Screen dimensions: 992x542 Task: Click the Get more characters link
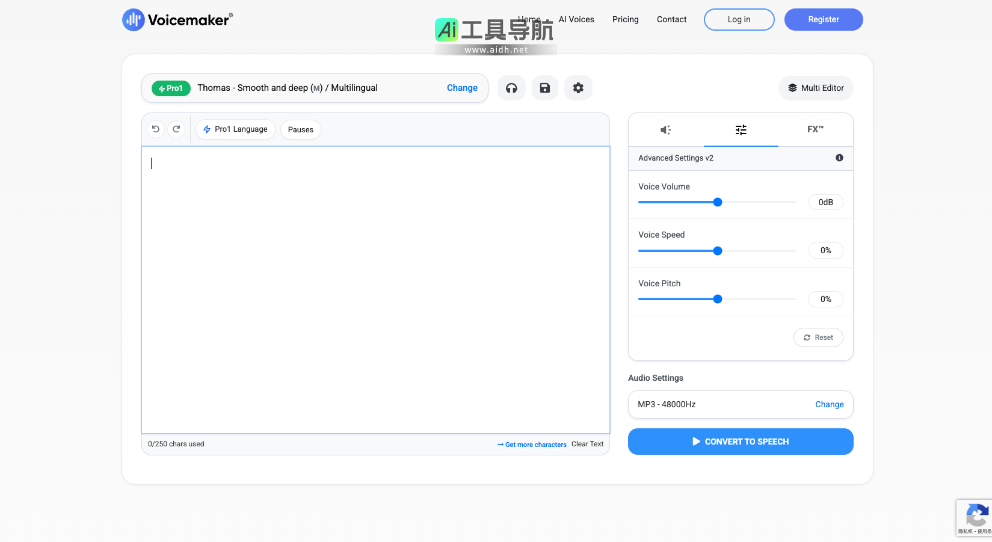532,445
